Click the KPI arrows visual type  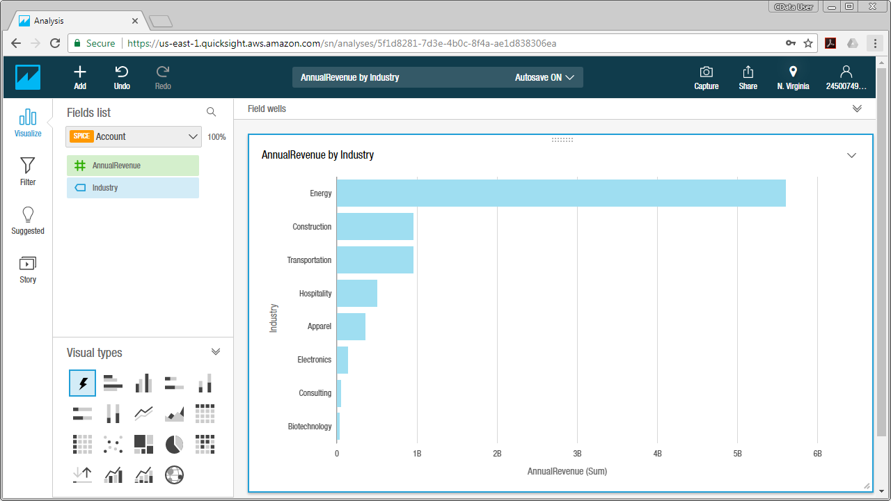pyautogui.click(x=82, y=475)
